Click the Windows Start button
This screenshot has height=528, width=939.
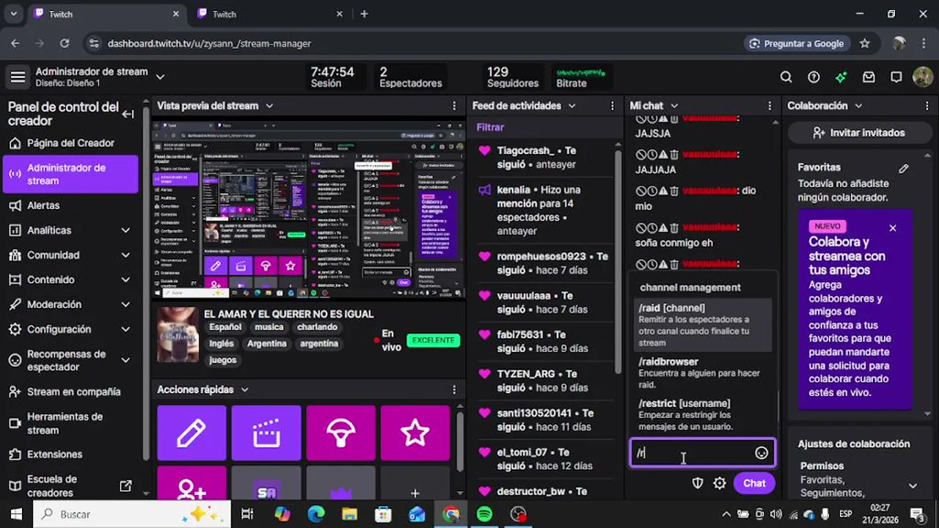pyautogui.click(x=16, y=514)
